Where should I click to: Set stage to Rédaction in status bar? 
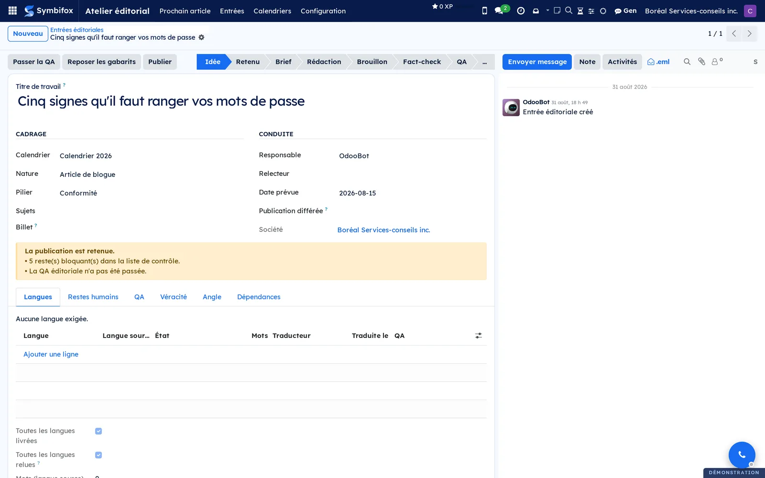324,62
